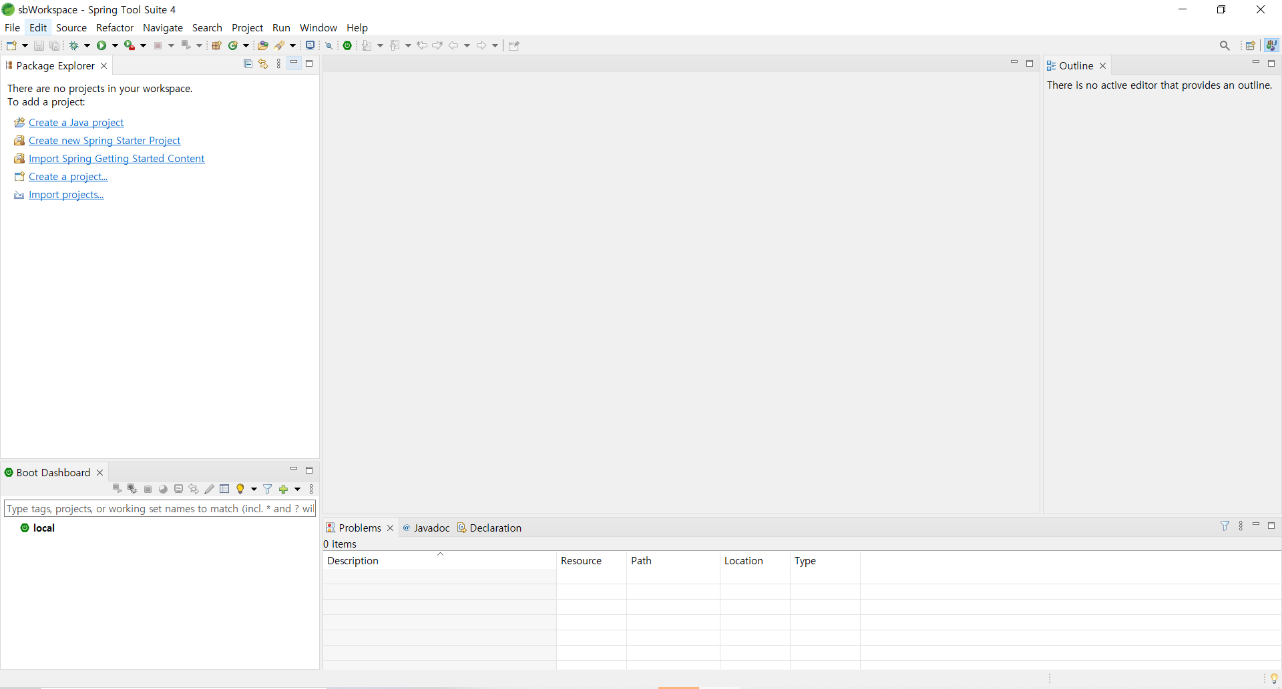Toggle the Problems view funnel filter

point(1225,526)
